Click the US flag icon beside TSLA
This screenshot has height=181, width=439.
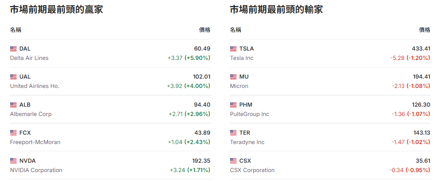coord(233,49)
